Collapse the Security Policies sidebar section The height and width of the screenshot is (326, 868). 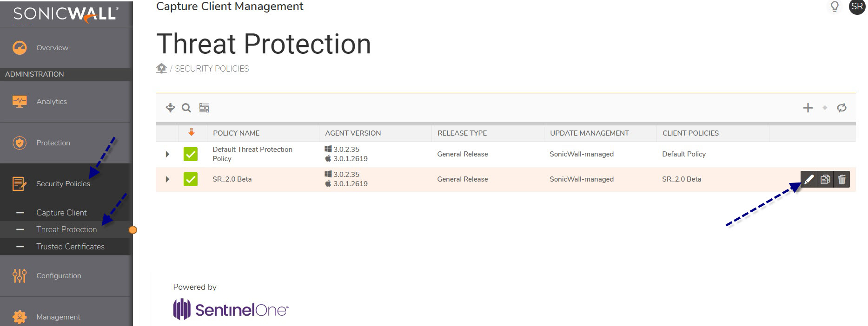click(x=63, y=184)
